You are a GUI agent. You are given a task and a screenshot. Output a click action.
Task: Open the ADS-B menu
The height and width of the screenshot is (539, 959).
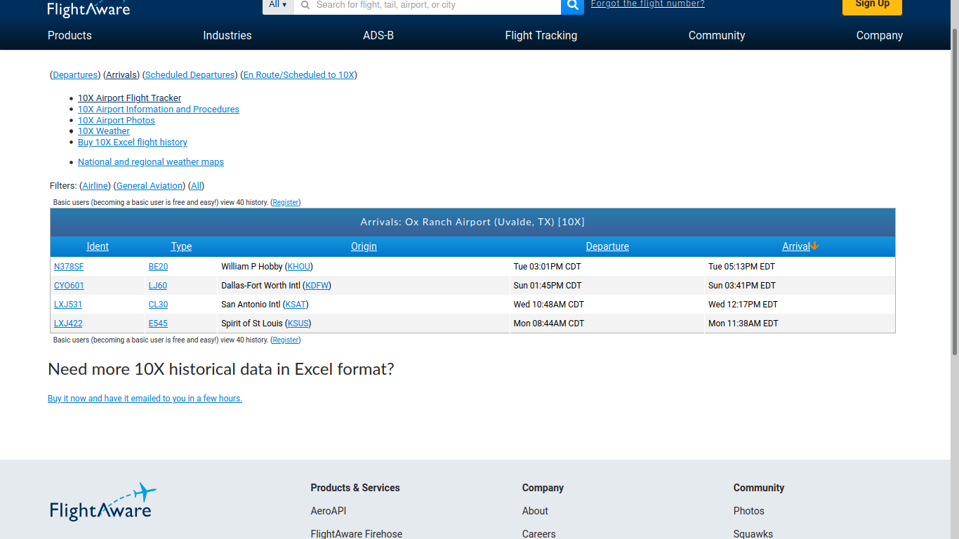(378, 35)
